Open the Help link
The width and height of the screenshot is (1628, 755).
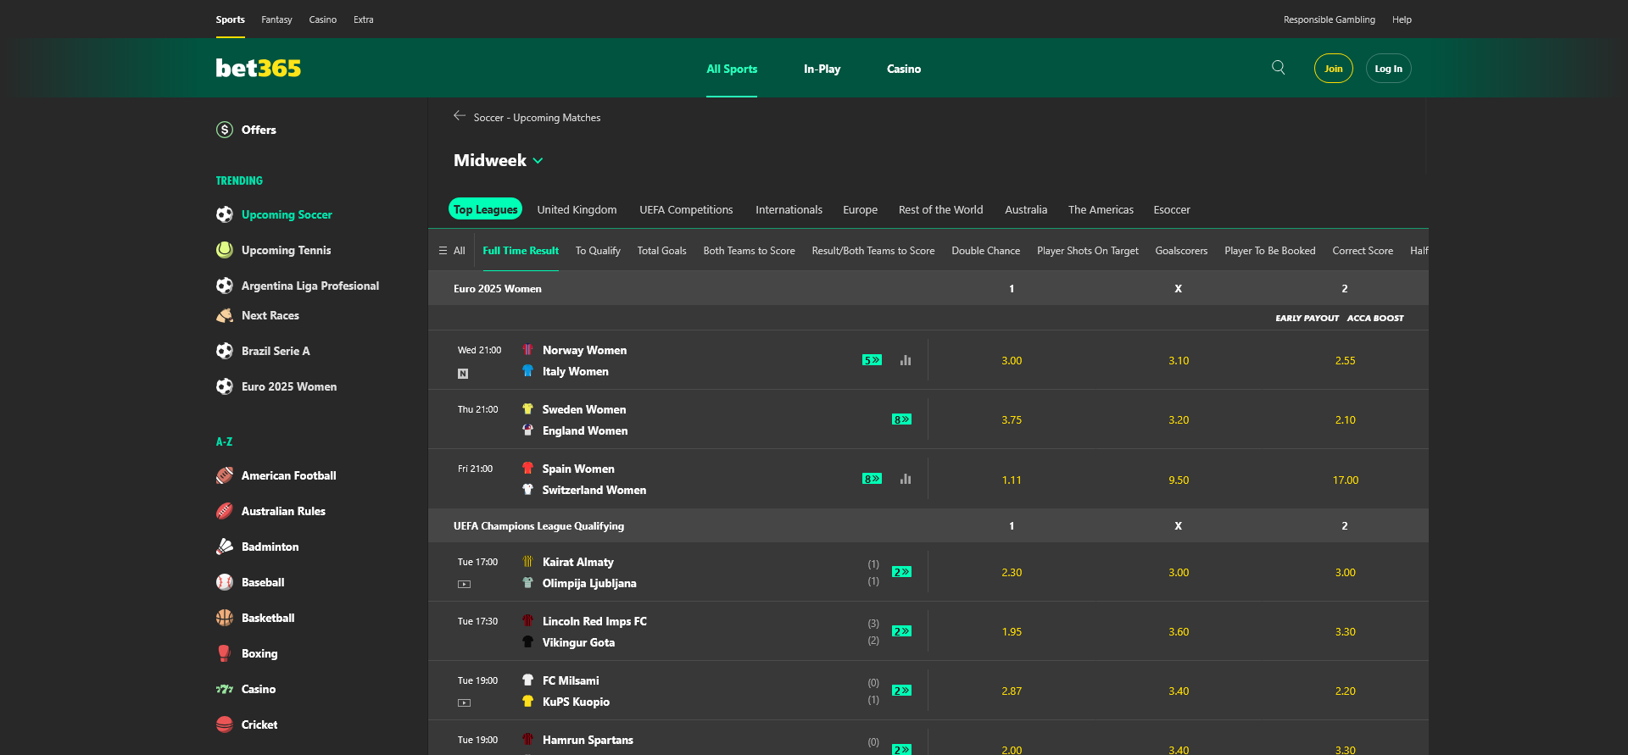click(x=1402, y=19)
